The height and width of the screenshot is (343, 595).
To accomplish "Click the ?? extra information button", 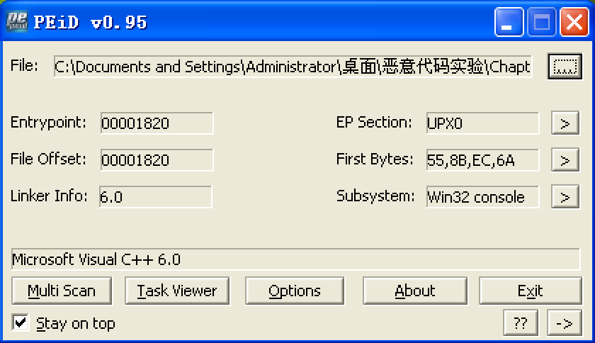I will 521,323.
